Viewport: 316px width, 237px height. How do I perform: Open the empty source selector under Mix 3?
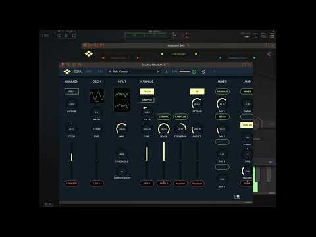coord(223,167)
